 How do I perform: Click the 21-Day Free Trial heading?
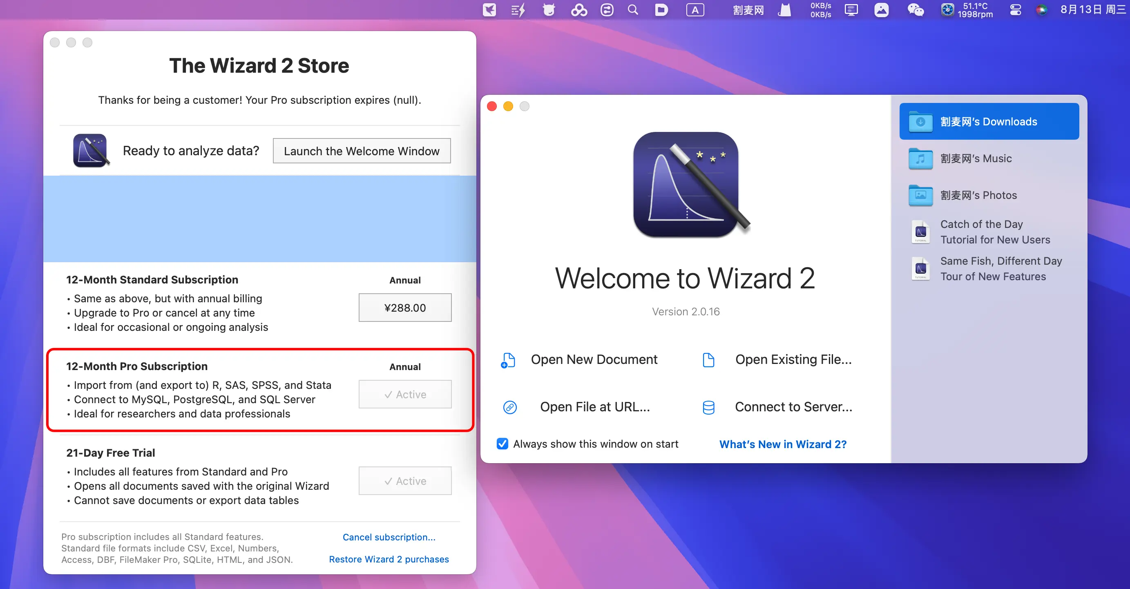(111, 453)
